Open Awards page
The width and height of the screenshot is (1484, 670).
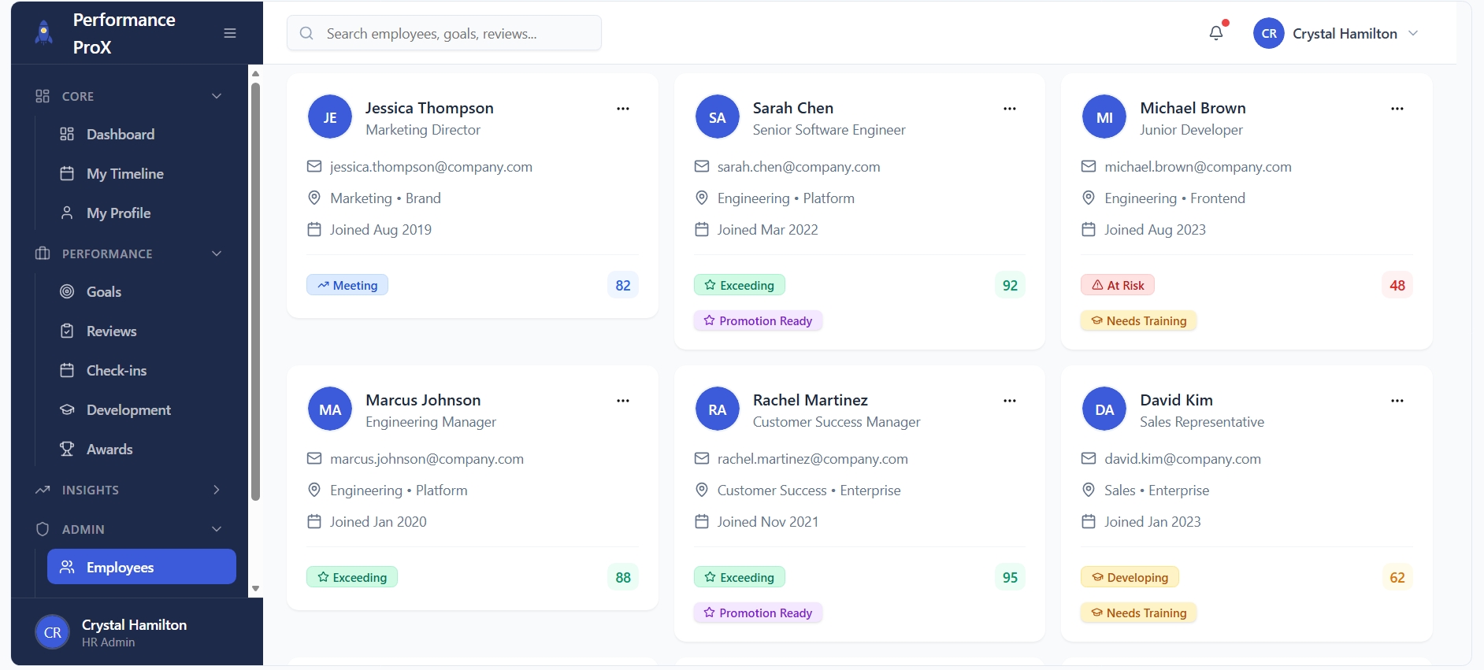[x=142, y=450]
